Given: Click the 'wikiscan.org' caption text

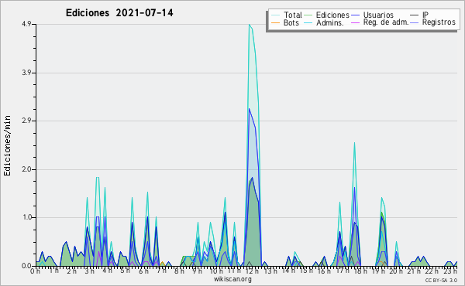Looking at the screenshot, I should [232, 279].
